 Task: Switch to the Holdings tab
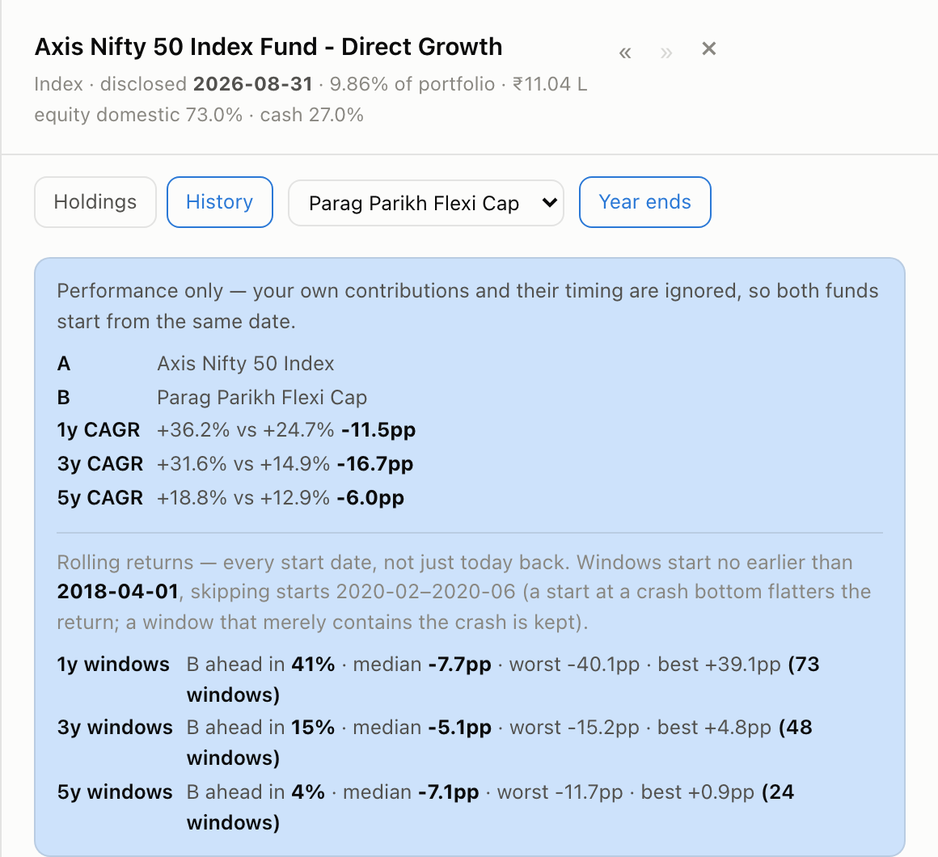tap(95, 202)
